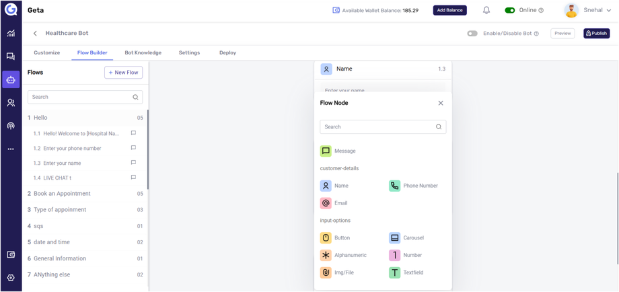The width and height of the screenshot is (619, 292).
Task: Open the analytics chart sidebar icon
Action: coord(11,33)
